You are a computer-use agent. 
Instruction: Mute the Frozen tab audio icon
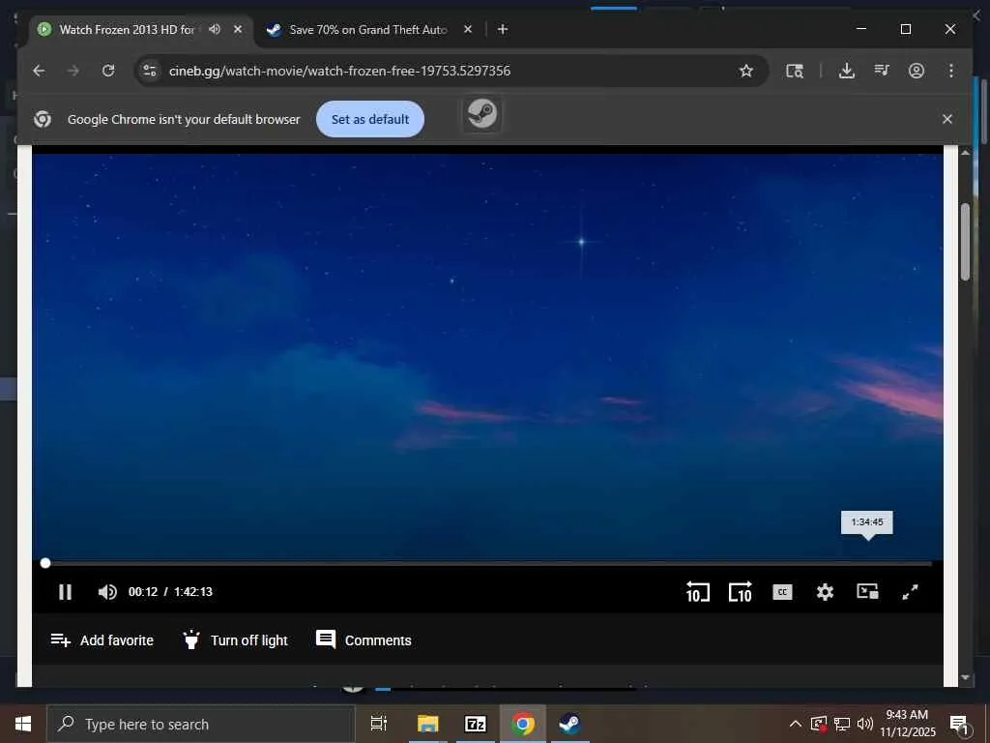[x=215, y=29]
